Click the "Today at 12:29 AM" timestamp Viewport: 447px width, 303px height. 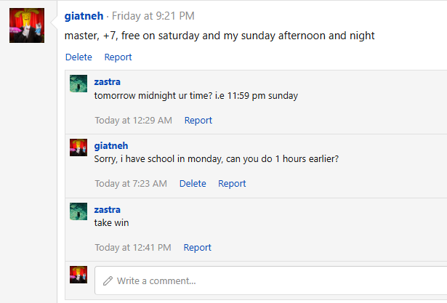click(x=133, y=120)
